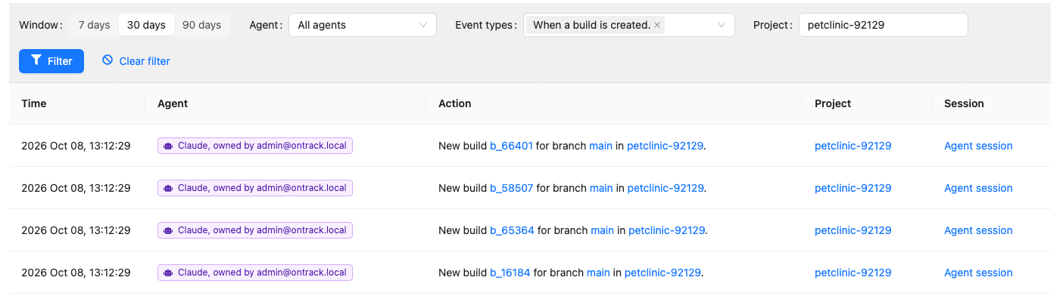
Task: Open build b_58507 link
Action: click(x=512, y=188)
